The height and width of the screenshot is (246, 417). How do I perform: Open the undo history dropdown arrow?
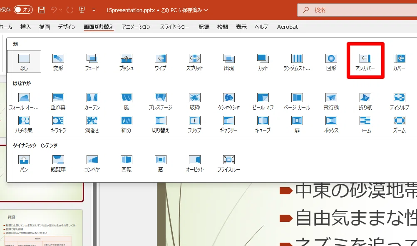pos(61,10)
